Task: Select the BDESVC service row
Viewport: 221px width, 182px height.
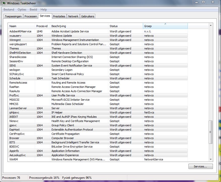Action: click(98, 147)
